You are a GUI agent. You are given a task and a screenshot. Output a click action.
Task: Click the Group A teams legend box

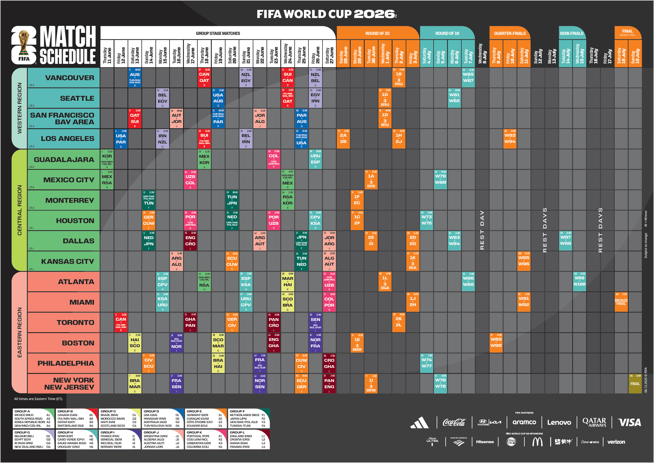34,419
